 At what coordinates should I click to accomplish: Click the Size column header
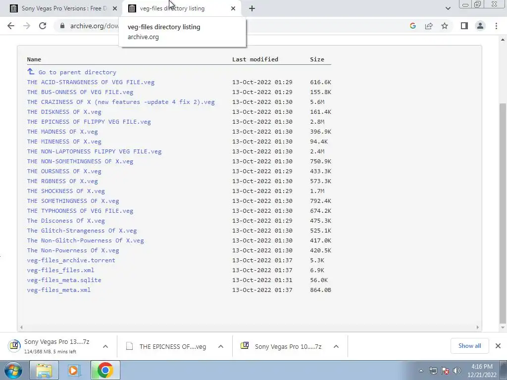pos(317,59)
